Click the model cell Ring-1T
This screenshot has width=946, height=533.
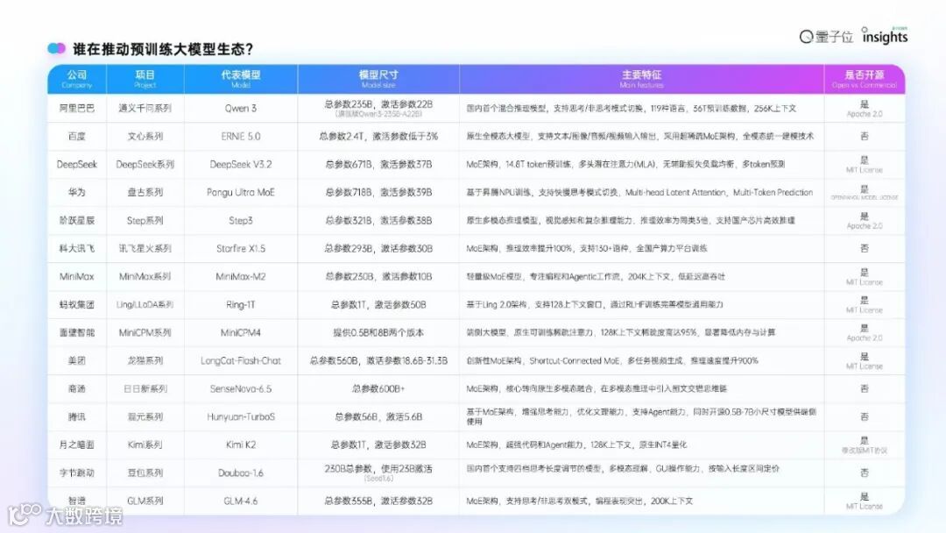click(241, 304)
